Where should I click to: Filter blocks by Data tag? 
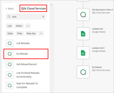click(10, 33)
